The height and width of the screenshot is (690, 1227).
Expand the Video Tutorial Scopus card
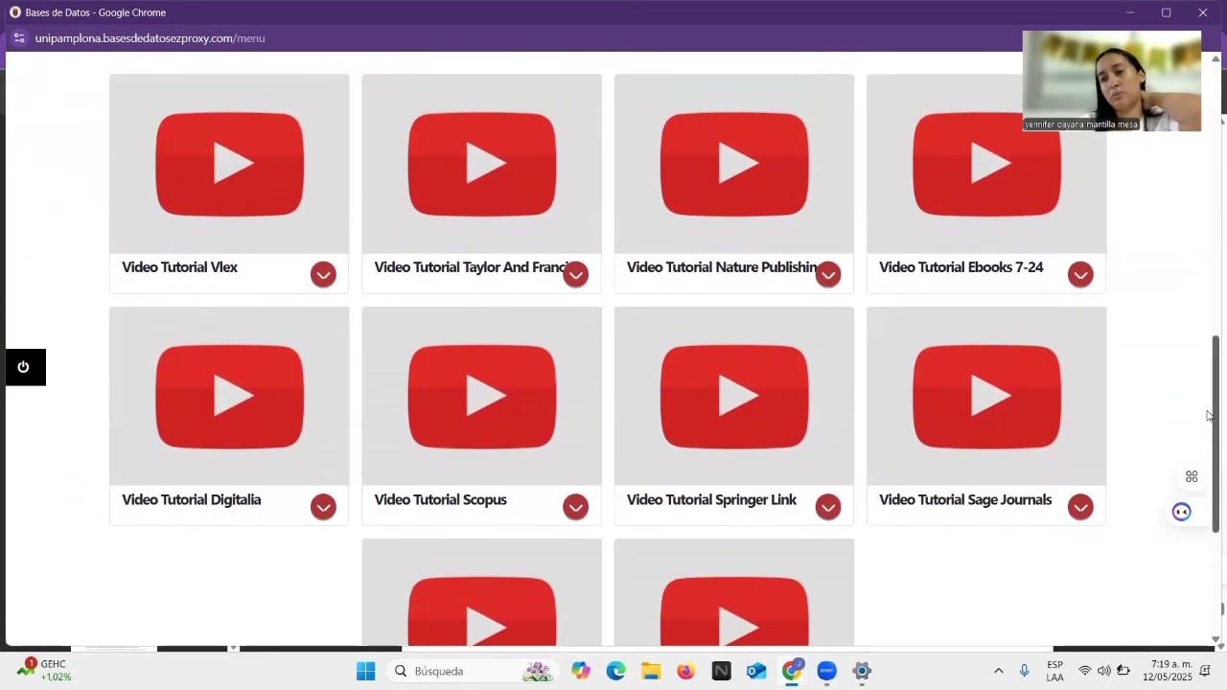point(575,507)
